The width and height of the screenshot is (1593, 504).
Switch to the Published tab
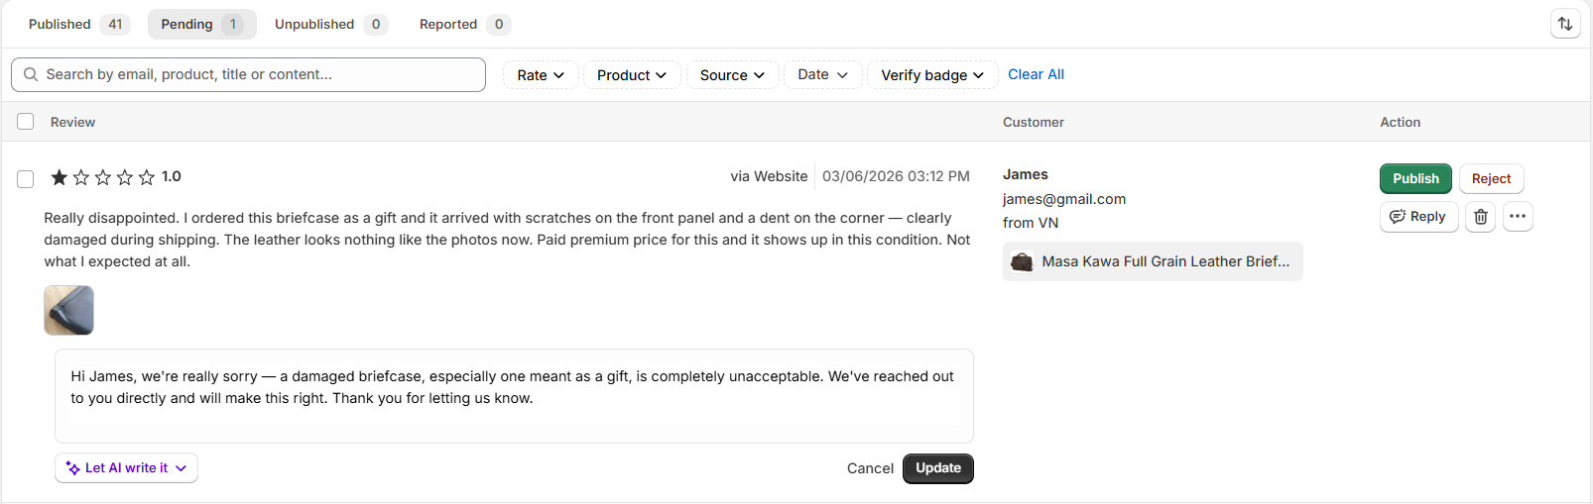(x=77, y=24)
